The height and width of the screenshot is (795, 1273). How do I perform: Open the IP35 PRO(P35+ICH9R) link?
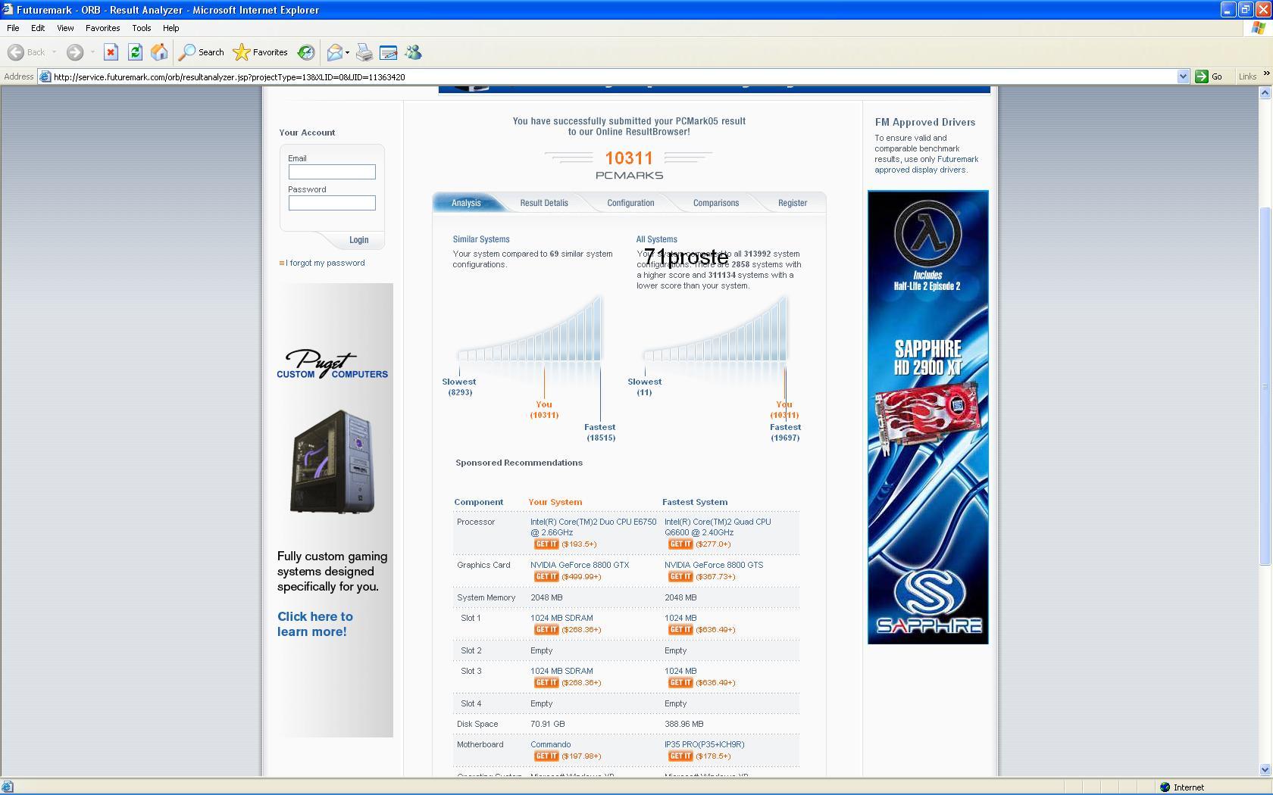click(705, 744)
